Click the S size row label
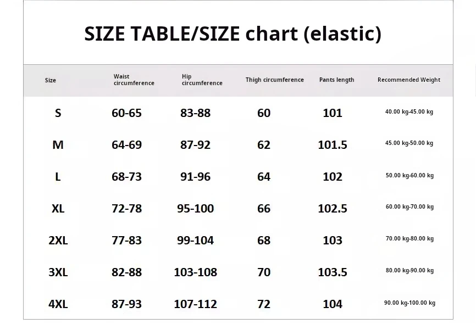The width and height of the screenshot is (476, 324). click(x=58, y=113)
